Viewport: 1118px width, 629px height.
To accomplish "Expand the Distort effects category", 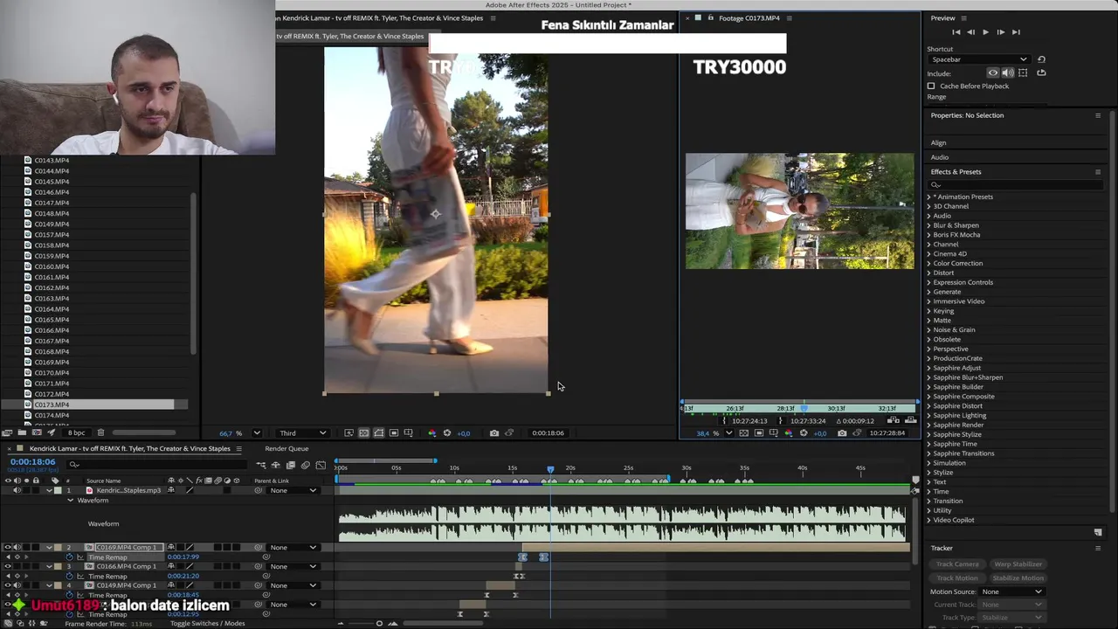I will coord(928,273).
